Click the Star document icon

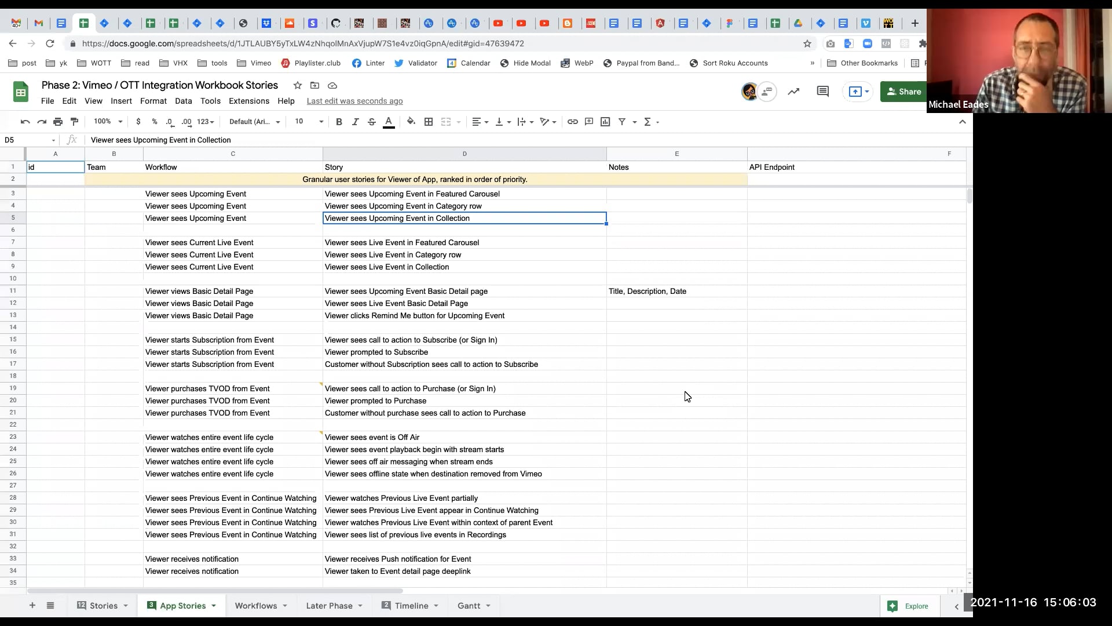click(298, 85)
